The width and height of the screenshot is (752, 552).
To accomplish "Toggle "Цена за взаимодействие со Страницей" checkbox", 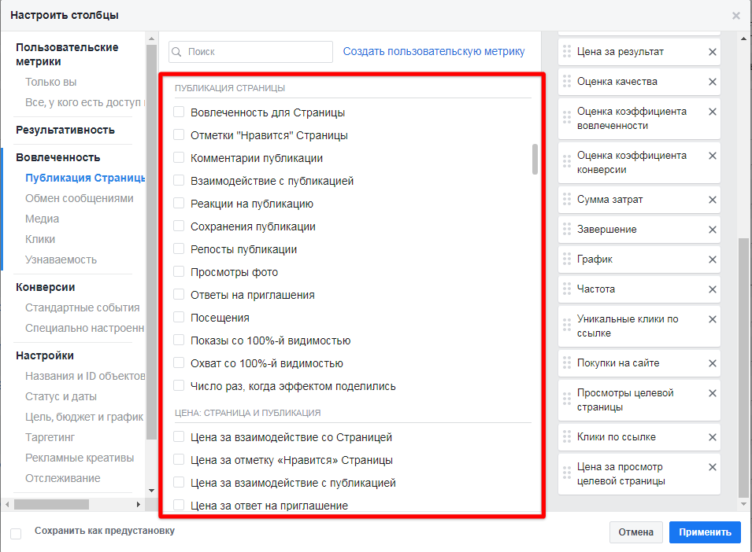I will pos(179,437).
